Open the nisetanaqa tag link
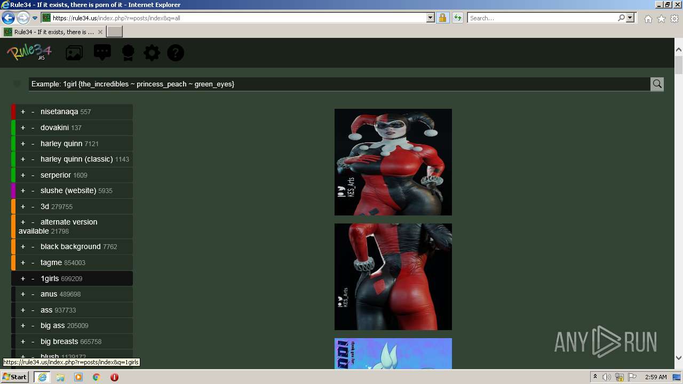 click(x=59, y=112)
